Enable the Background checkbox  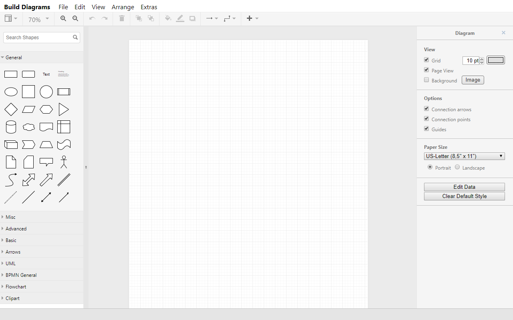coord(426,80)
